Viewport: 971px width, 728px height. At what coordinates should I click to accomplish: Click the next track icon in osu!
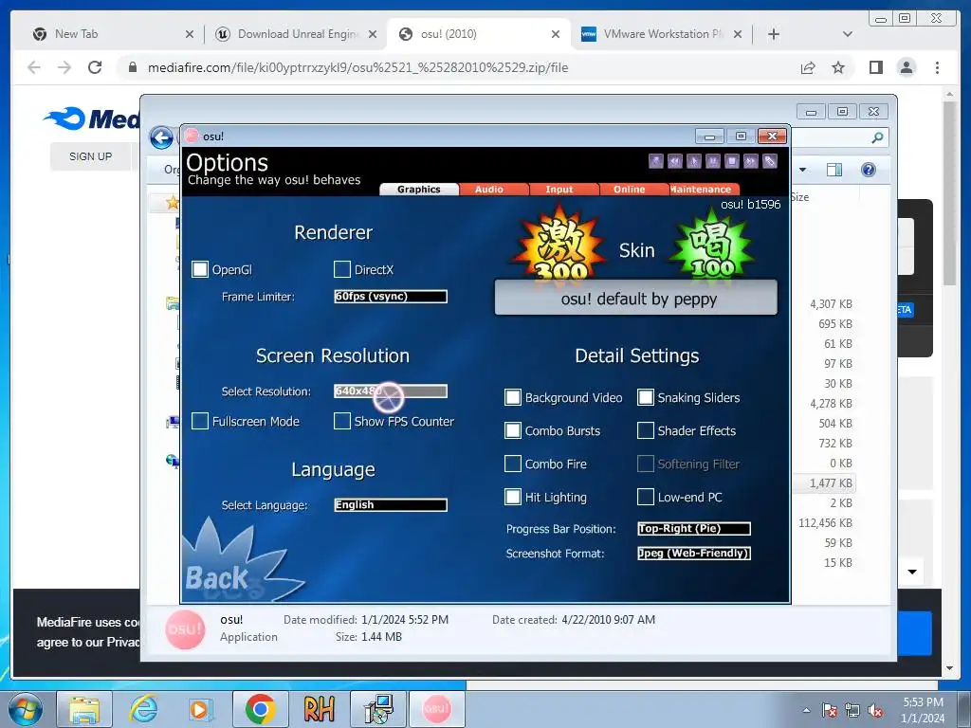(751, 161)
